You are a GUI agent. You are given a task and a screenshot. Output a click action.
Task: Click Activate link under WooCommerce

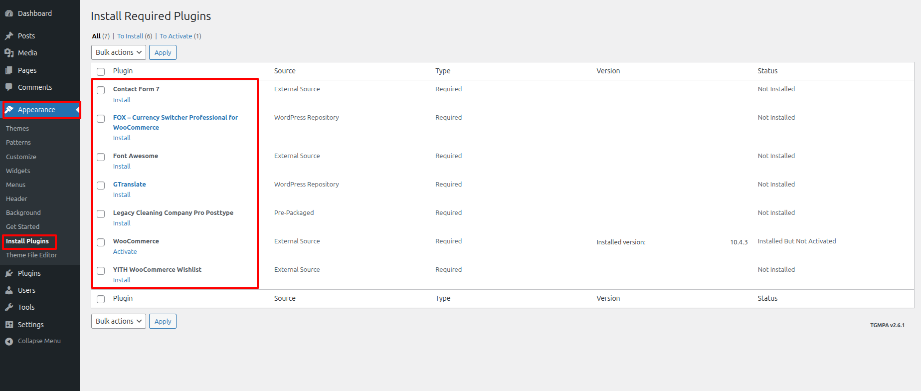pyautogui.click(x=125, y=252)
